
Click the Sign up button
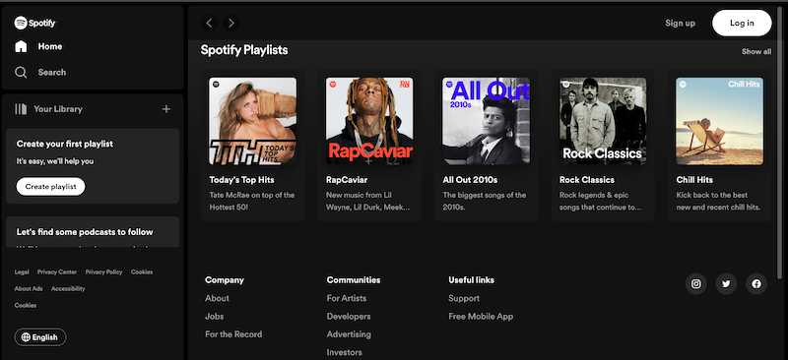[680, 23]
